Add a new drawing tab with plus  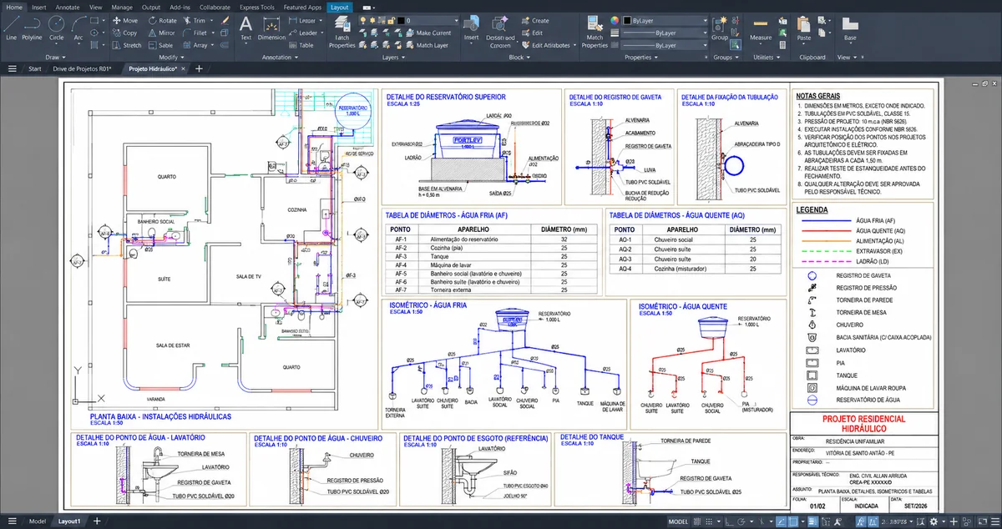[199, 68]
